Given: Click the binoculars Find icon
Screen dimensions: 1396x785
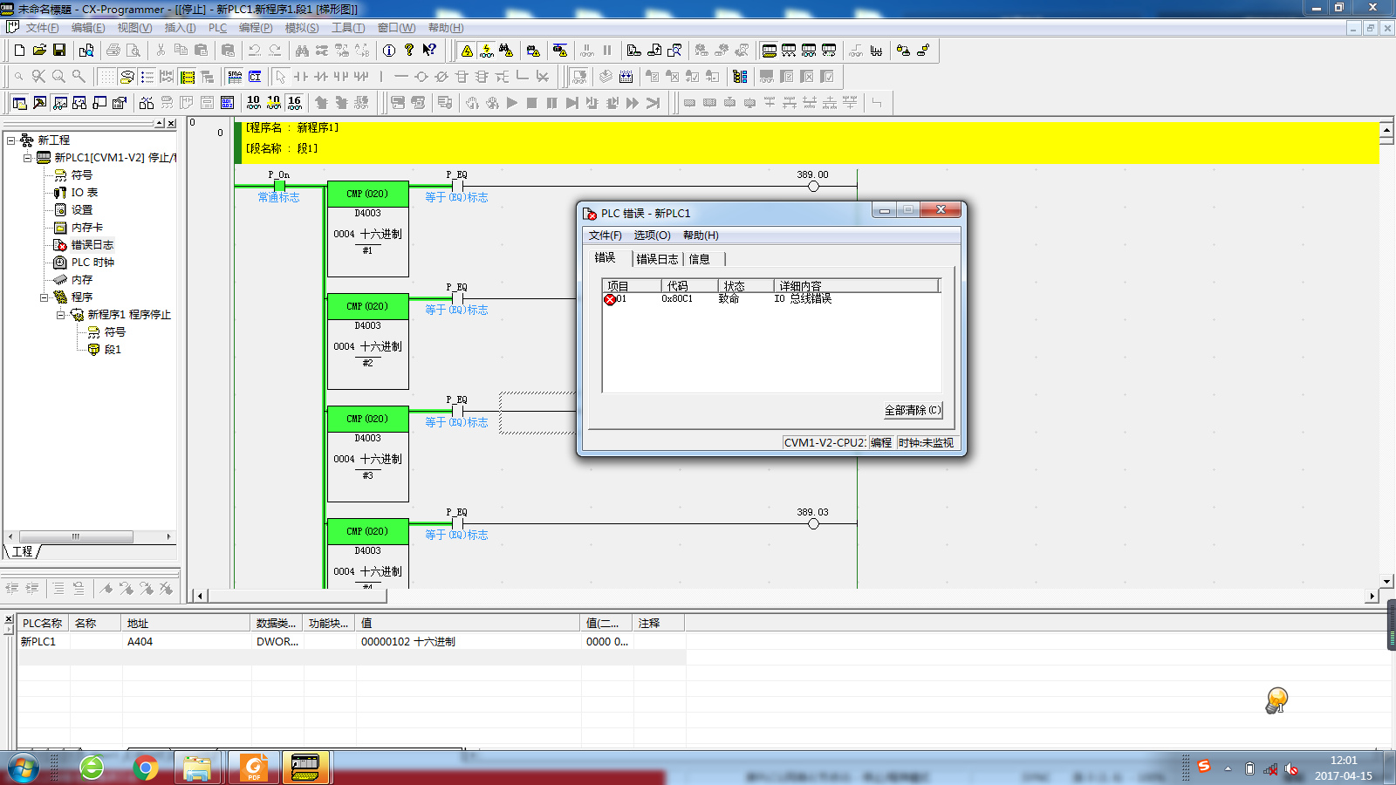Looking at the screenshot, I should tap(302, 51).
